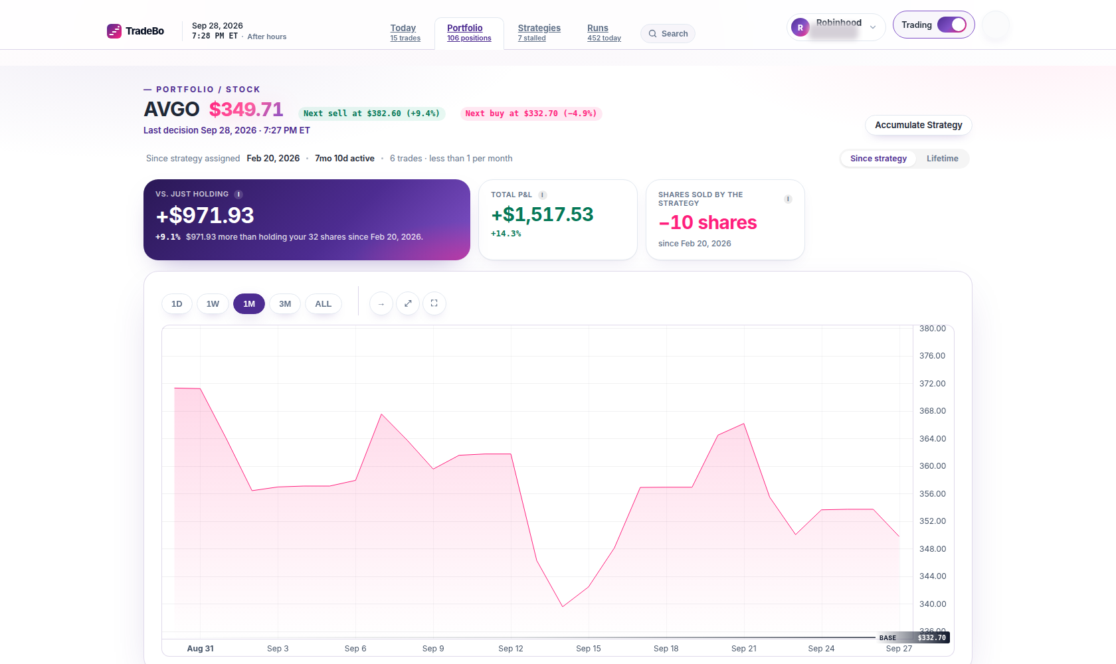Open the info icon beside Vs. Just Holding

point(238,195)
